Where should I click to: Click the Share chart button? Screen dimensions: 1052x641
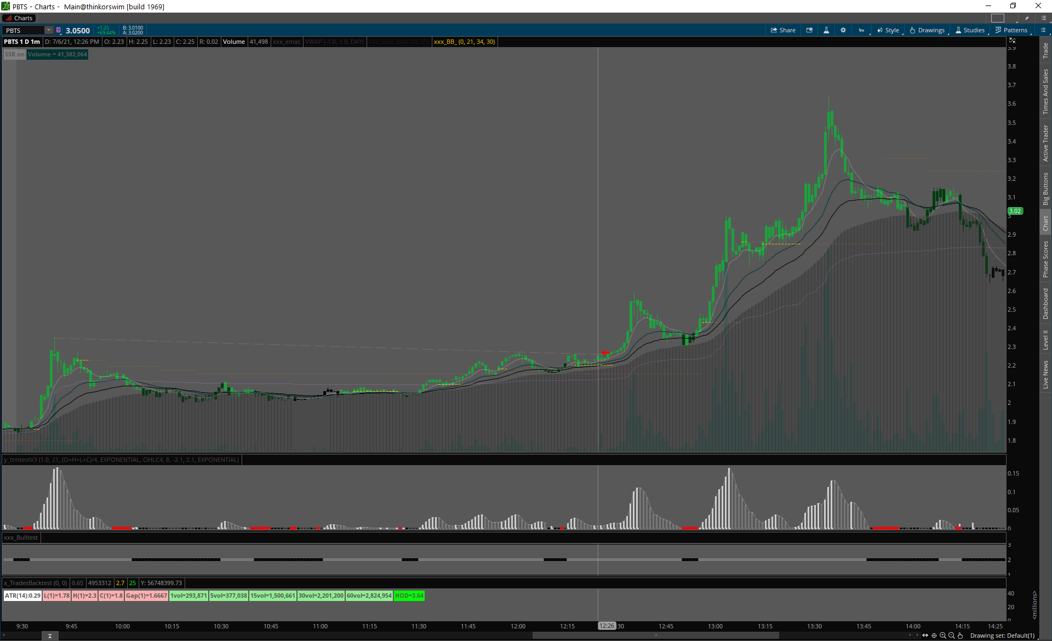pyautogui.click(x=783, y=30)
